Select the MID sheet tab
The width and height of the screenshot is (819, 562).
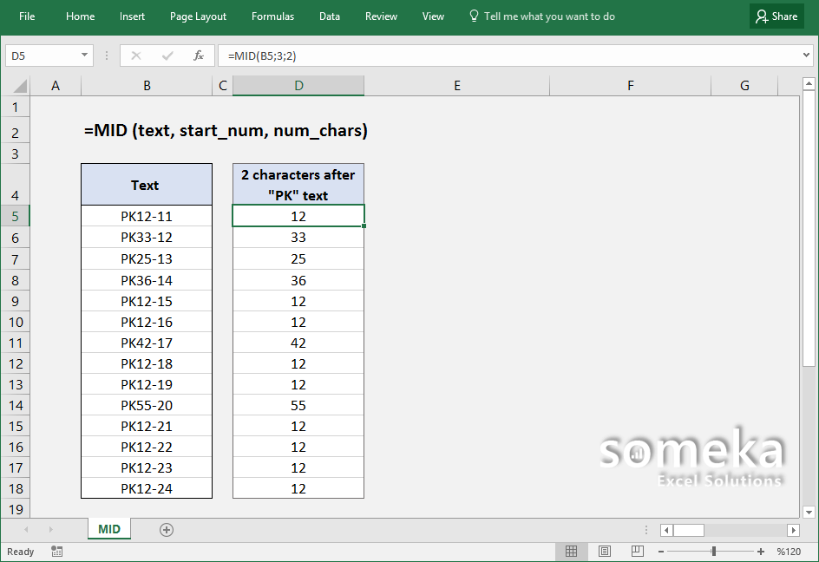(109, 529)
